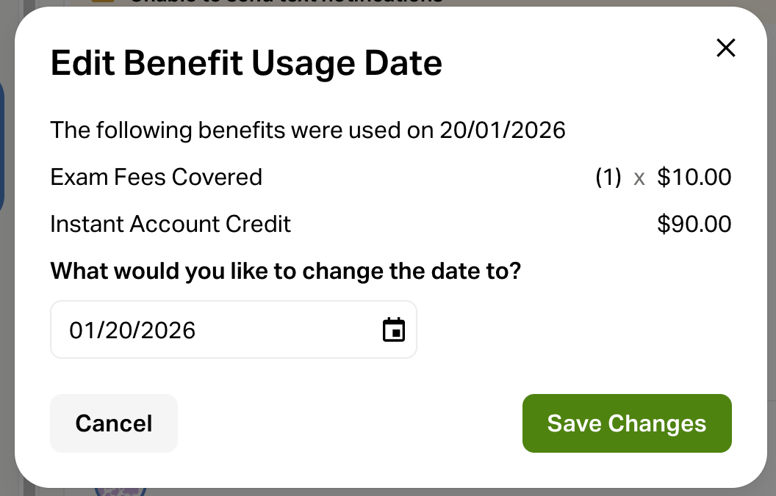Click the date-change question label
This screenshot has width=776, height=496.
tap(285, 271)
